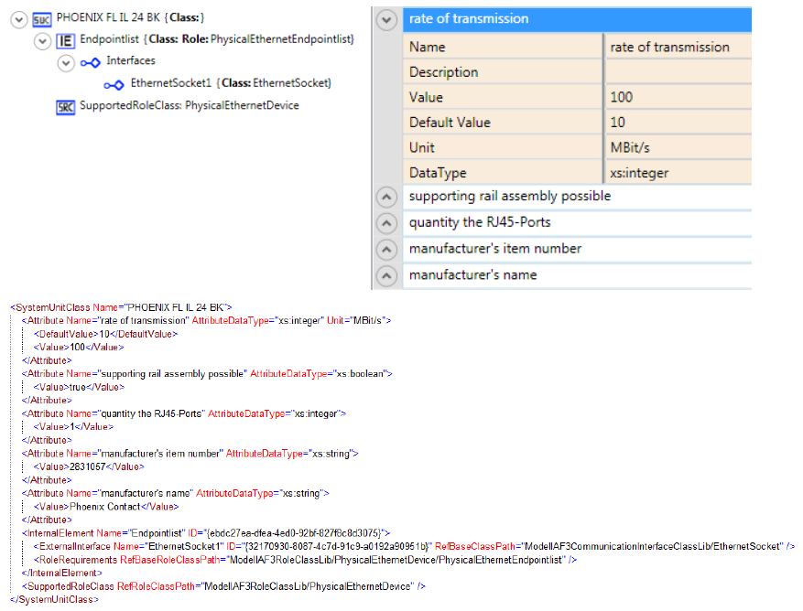Click the interface icon beside EthernetSocket1
The height and width of the screenshot is (611, 803).
click(x=114, y=84)
